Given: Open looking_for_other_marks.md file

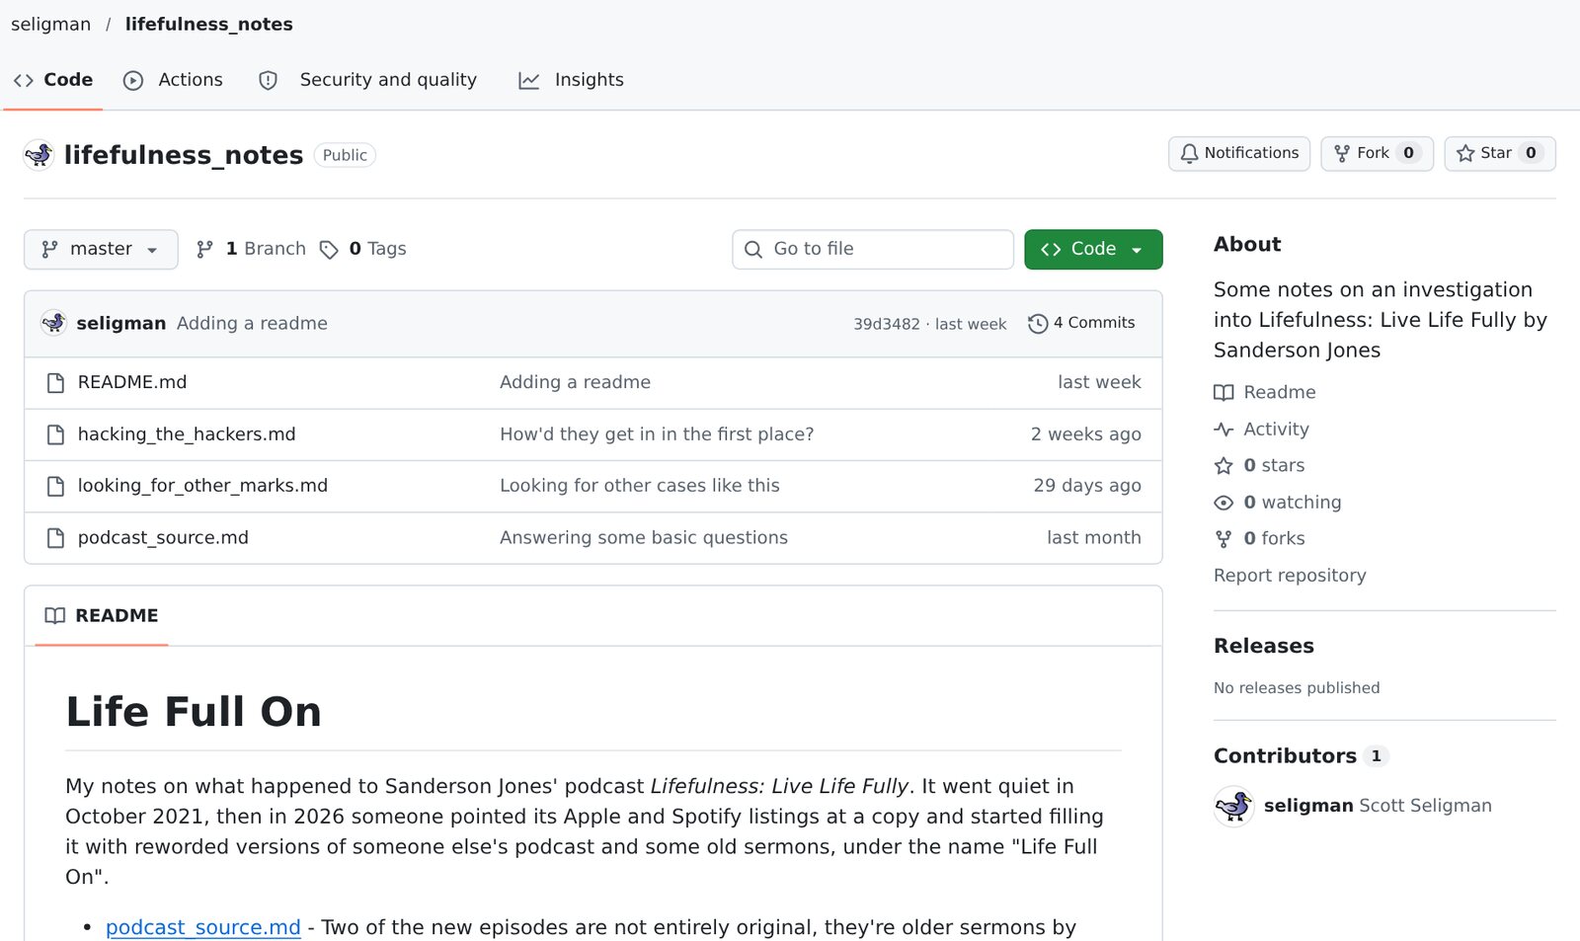Looking at the screenshot, I should point(202,486).
